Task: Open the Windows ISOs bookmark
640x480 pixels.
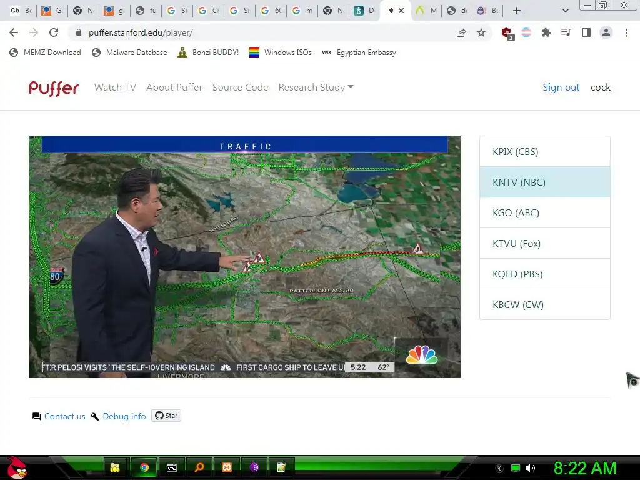Action: pyautogui.click(x=281, y=52)
